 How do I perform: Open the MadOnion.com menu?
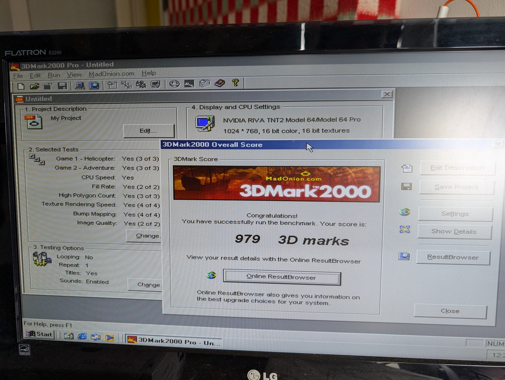(x=111, y=74)
